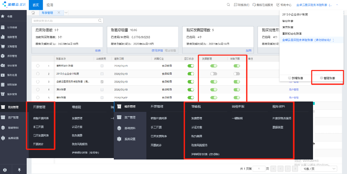The image size is (347, 174).
Task: Close the 账套管理 tab
Action: tap(59, 13)
